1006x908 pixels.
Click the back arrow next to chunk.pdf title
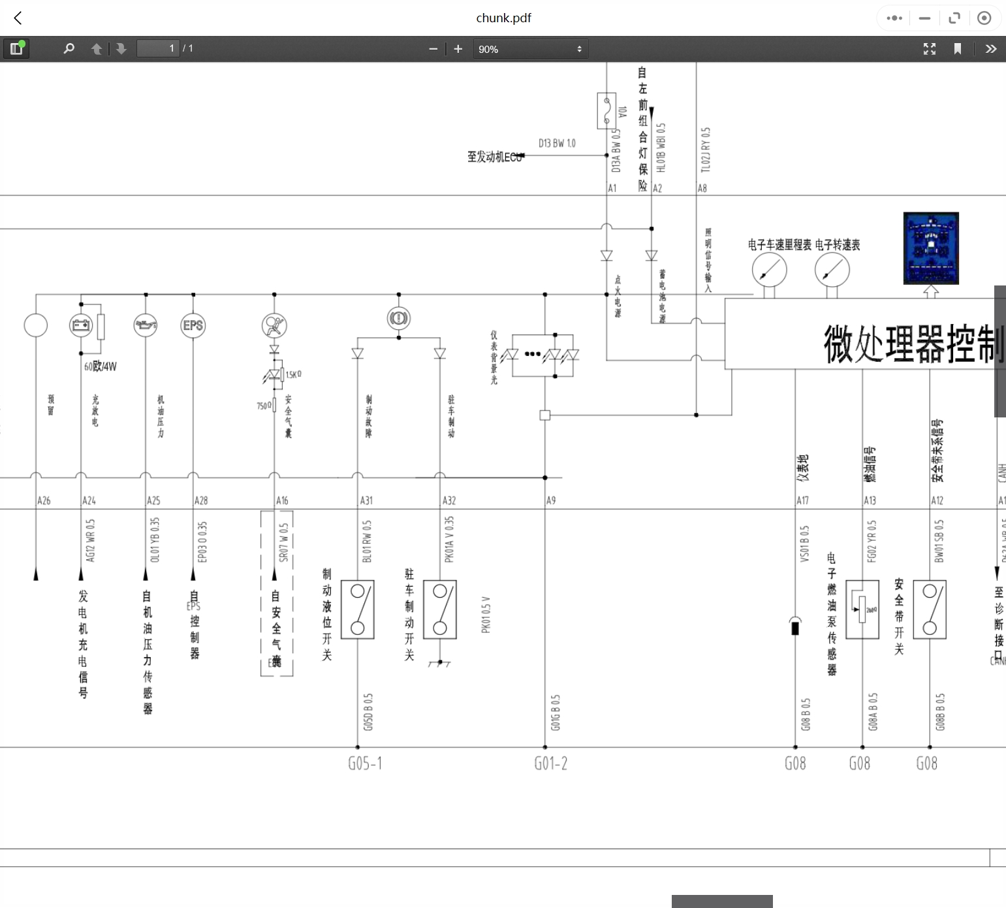coord(17,18)
